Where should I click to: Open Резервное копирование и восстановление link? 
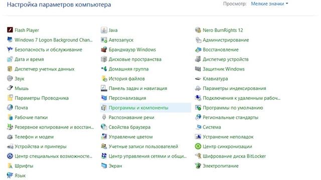click(54, 127)
